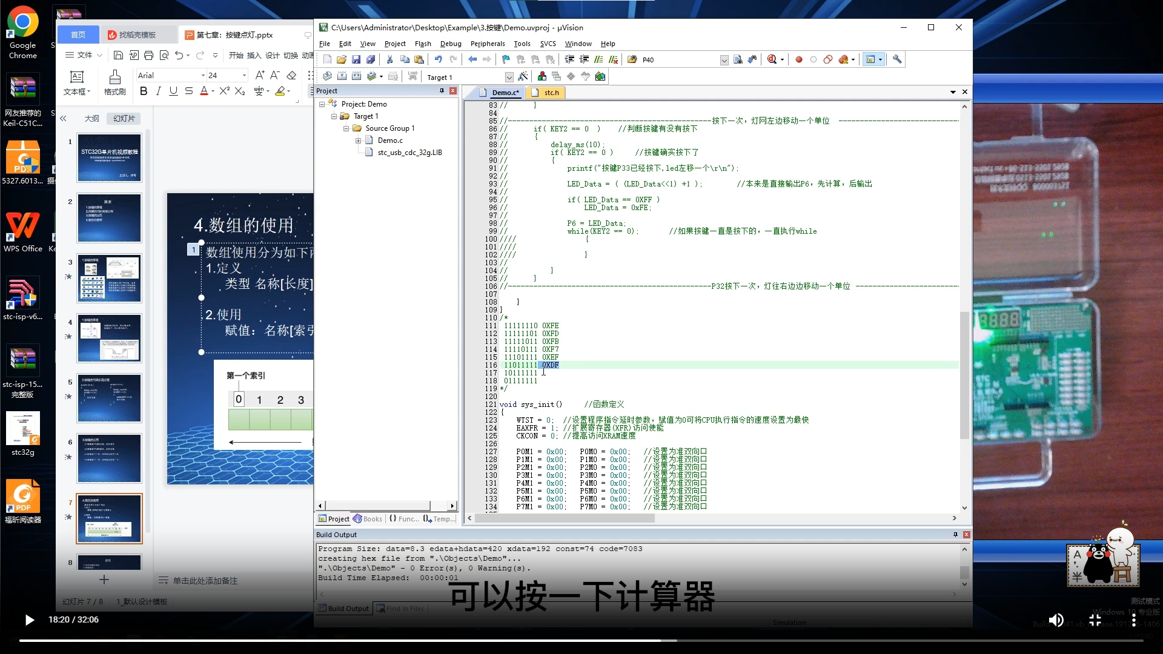
Task: Open the Find in Files toolbar icon
Action: [738, 59]
